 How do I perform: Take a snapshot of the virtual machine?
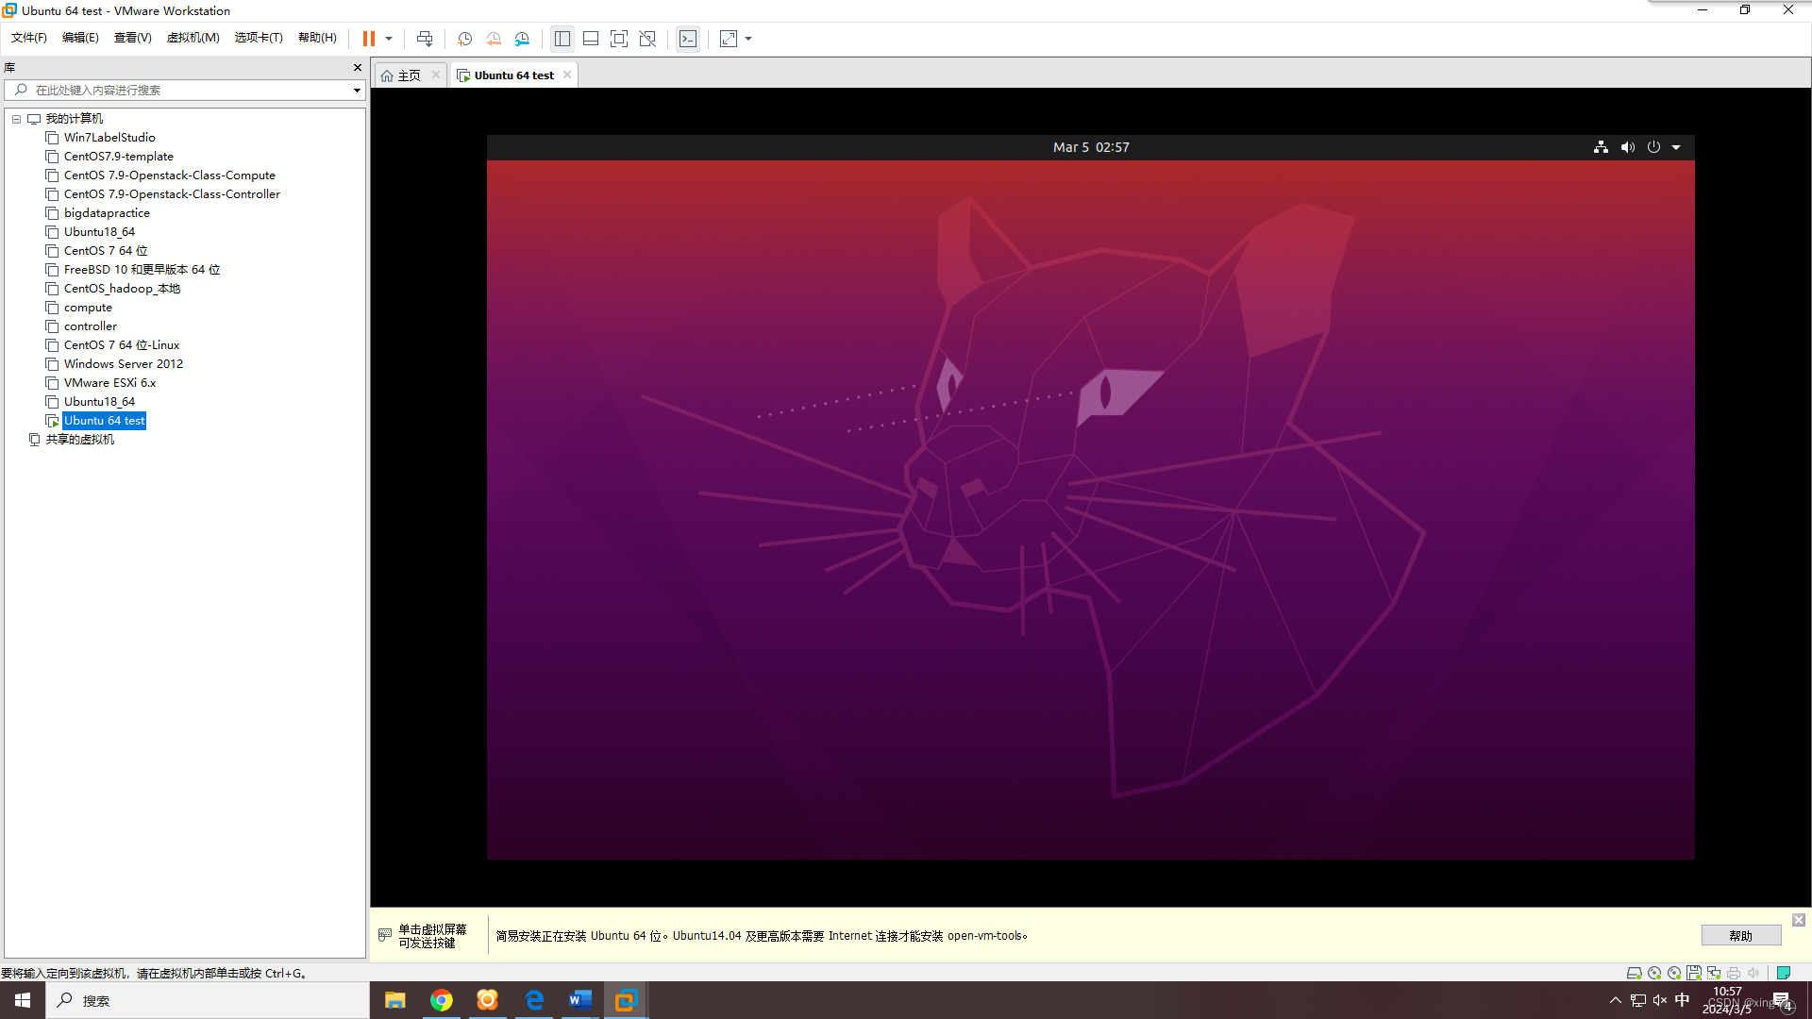pos(464,39)
